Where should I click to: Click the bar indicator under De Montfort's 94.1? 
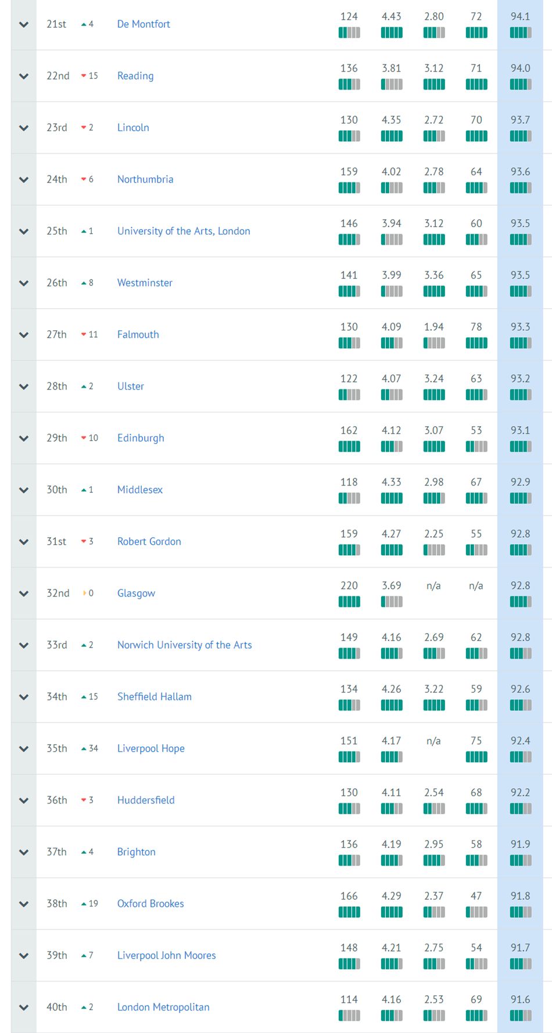(521, 33)
